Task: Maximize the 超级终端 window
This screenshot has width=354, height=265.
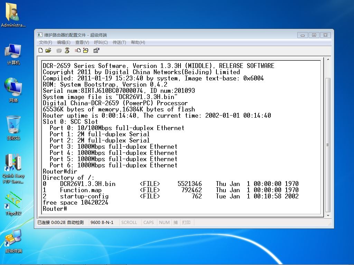Action: 314,35
